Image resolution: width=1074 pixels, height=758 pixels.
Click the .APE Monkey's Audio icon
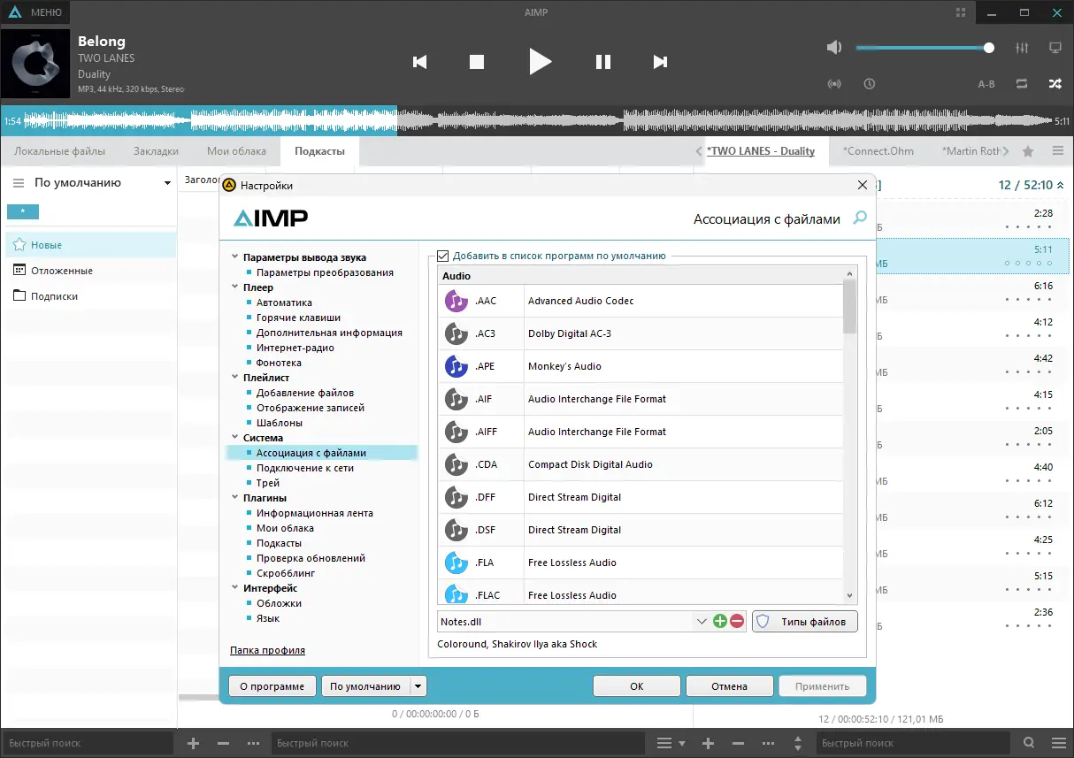pos(456,366)
